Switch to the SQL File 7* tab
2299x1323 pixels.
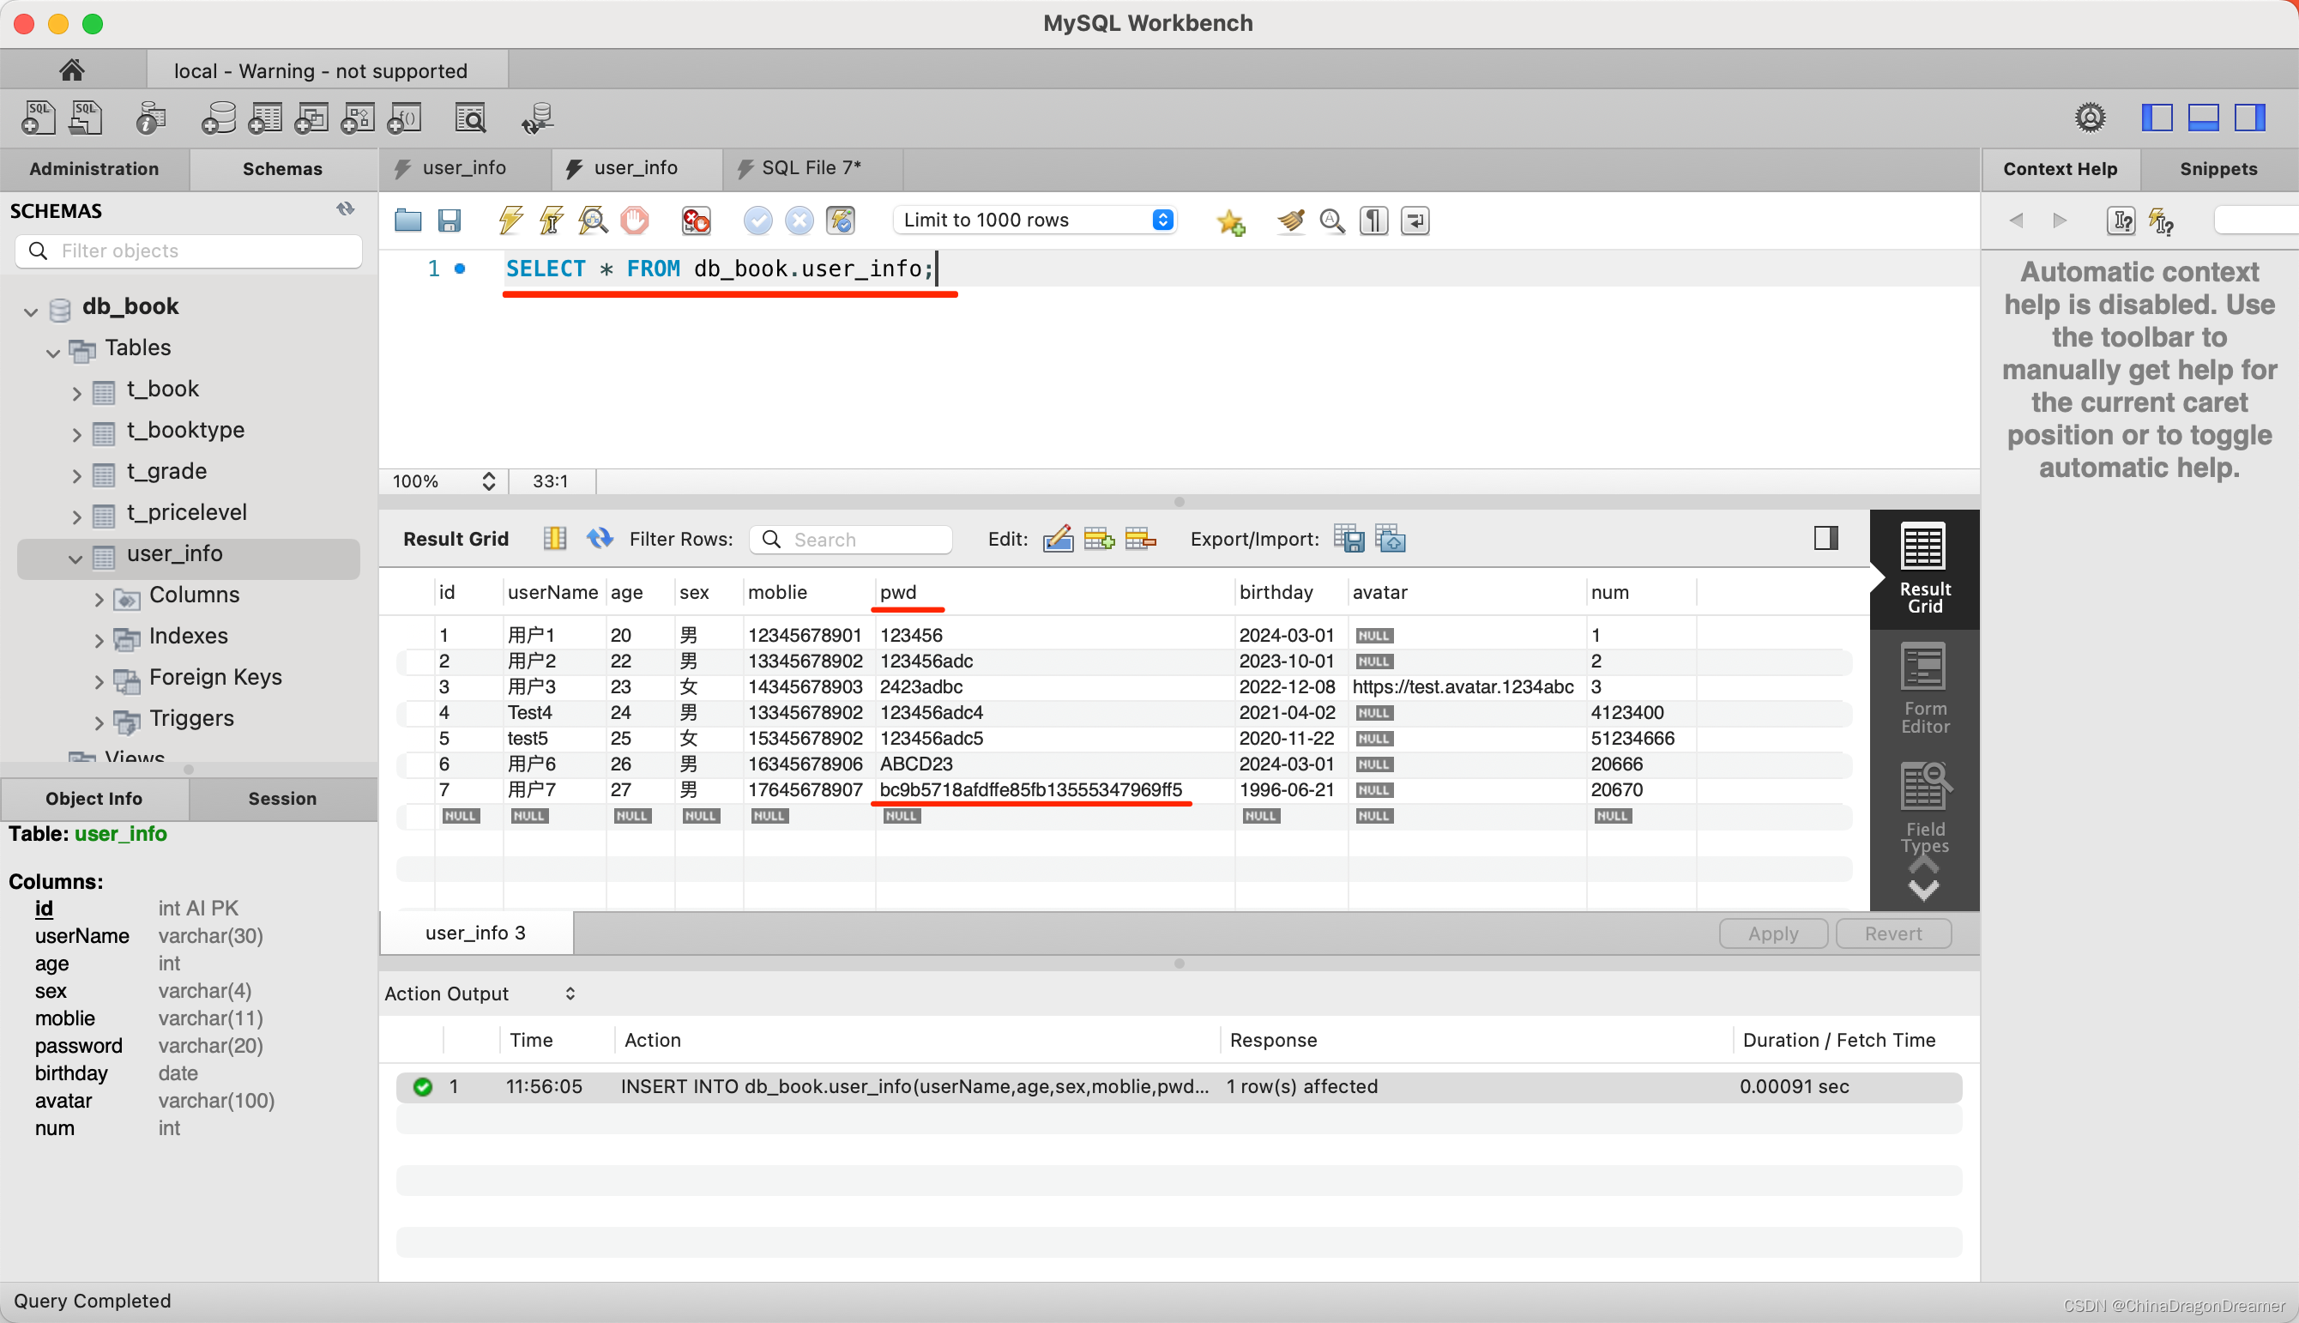coord(812,168)
